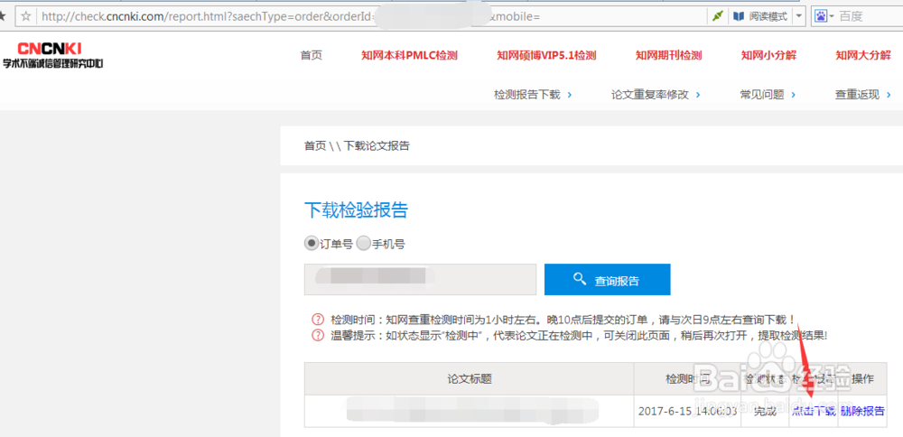Click the 下载检验报告 heading
This screenshot has width=903, height=437.
tap(356, 210)
